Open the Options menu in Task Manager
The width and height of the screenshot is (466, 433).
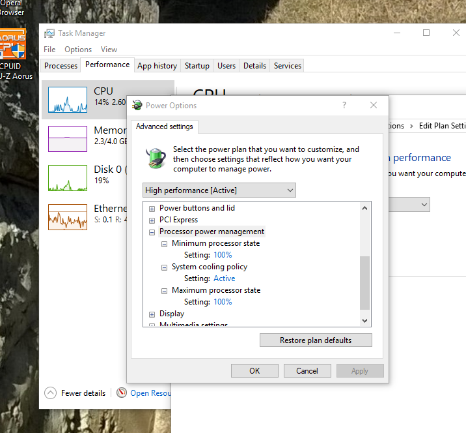[78, 50]
